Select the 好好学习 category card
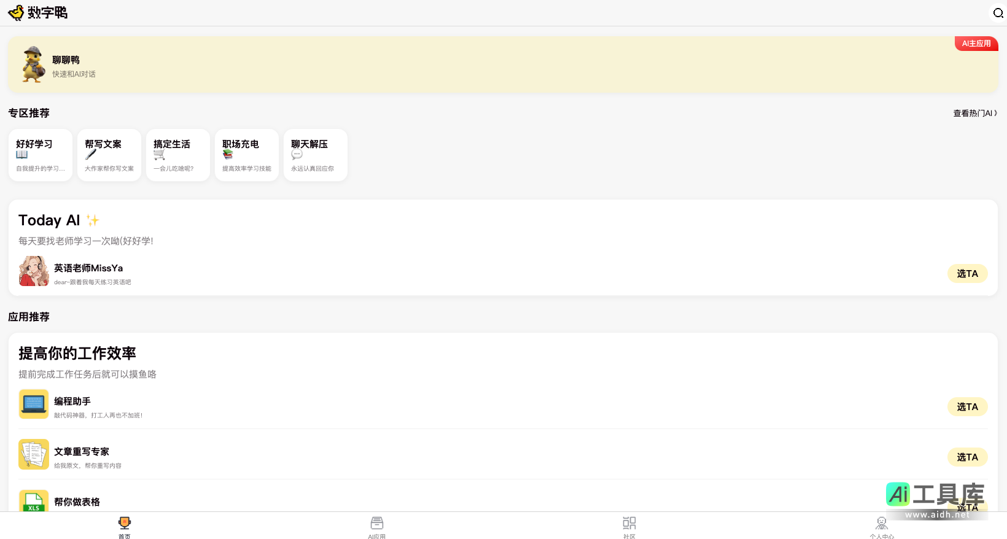This screenshot has height=539, width=1007. point(41,155)
